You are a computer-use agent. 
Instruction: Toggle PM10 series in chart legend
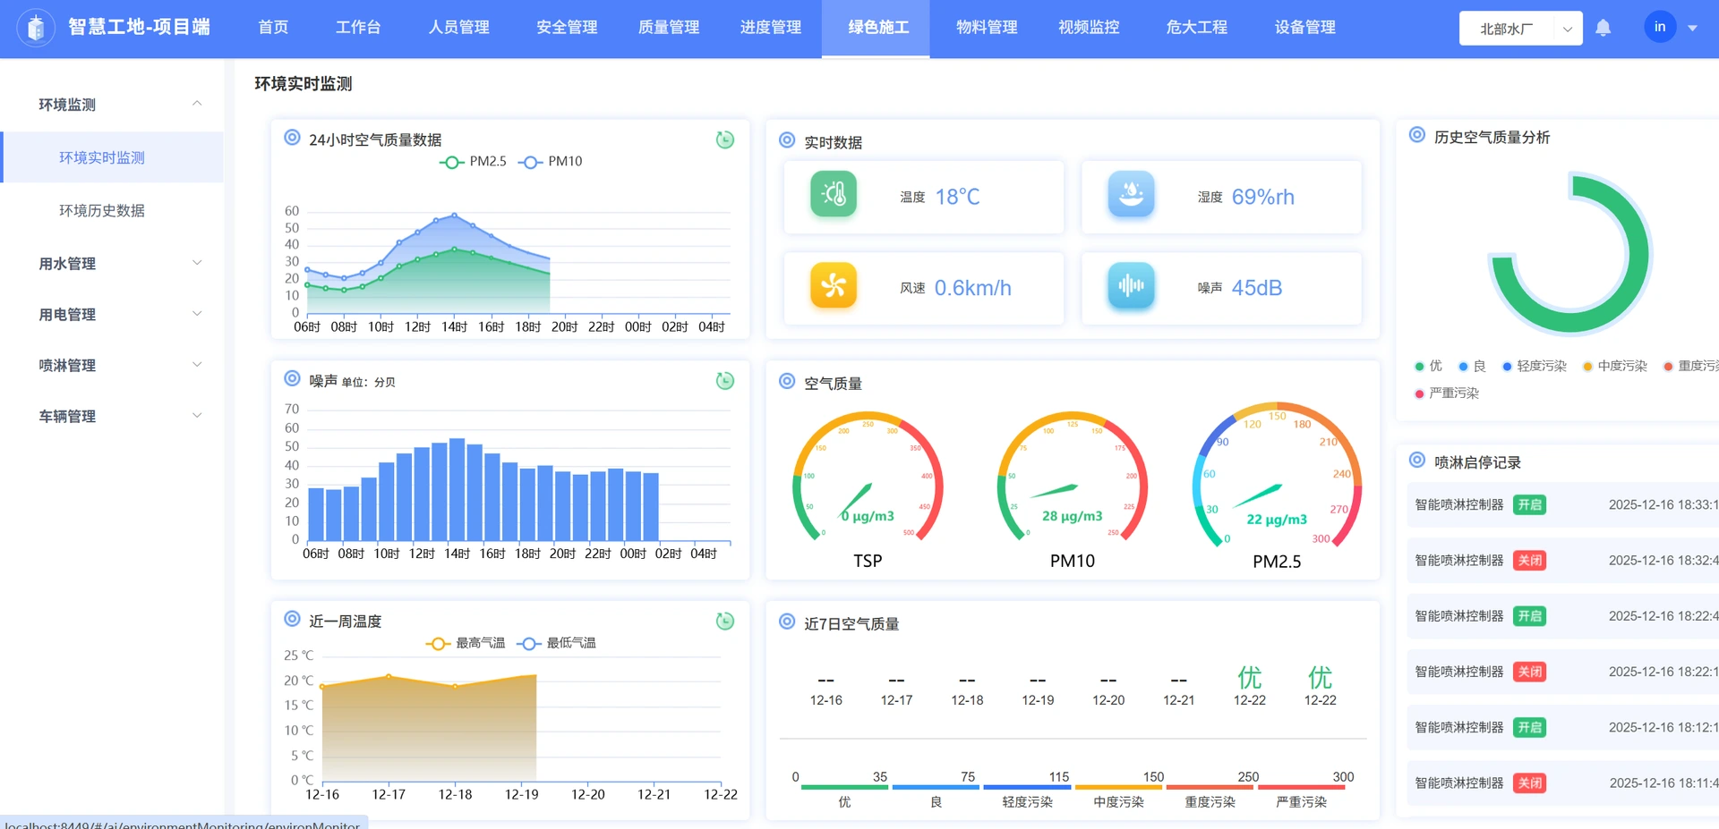tap(551, 162)
